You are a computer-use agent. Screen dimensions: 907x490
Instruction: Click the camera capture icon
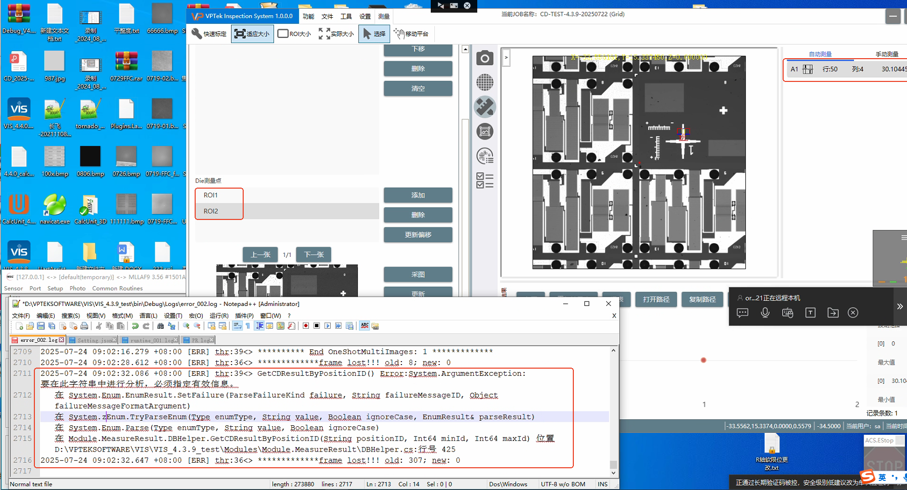(484, 58)
